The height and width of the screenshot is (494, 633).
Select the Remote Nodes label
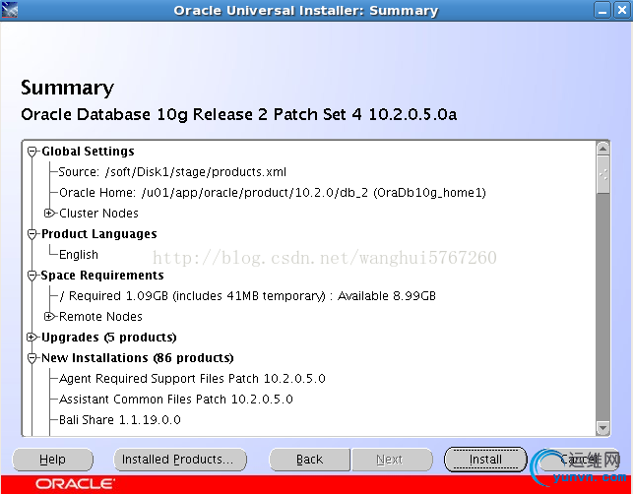[x=100, y=317]
